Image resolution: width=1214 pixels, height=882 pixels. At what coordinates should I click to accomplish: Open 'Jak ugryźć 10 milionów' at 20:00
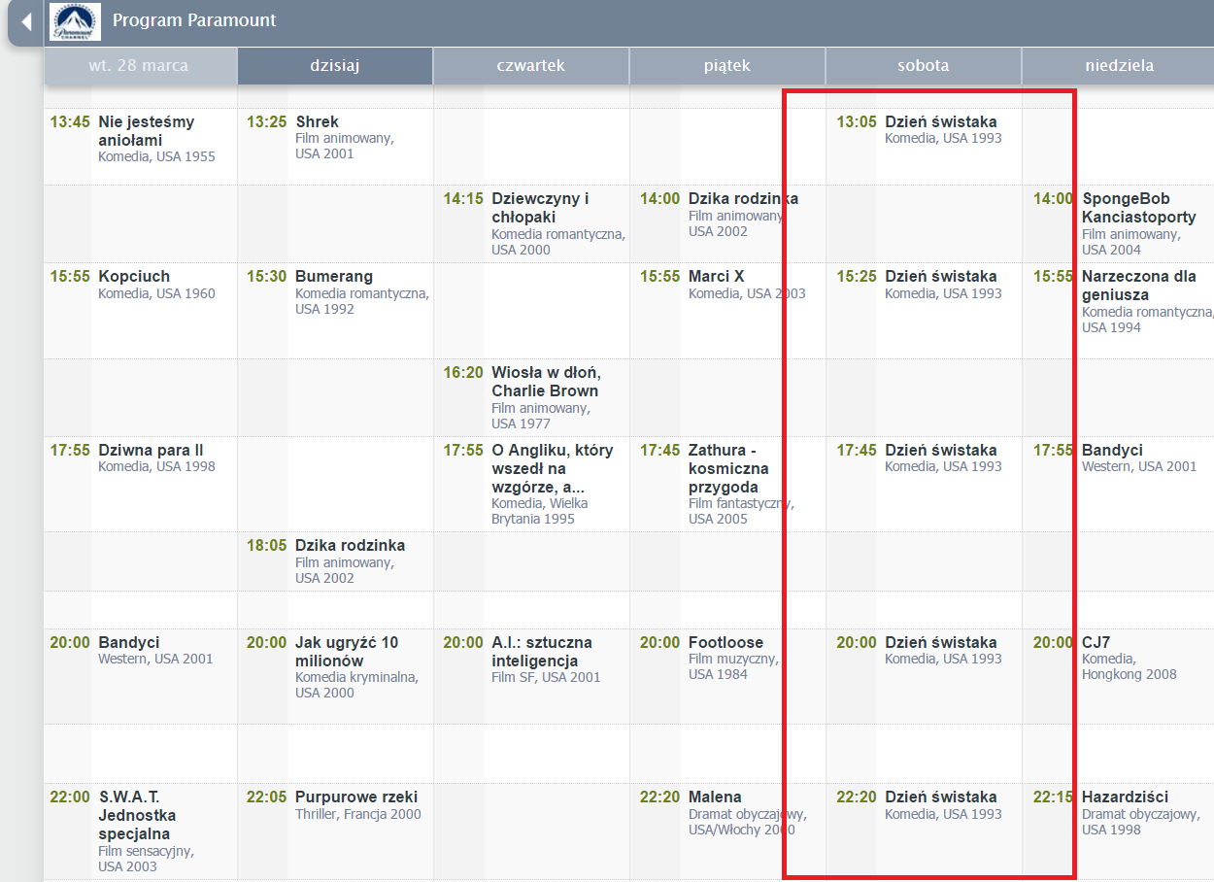point(347,652)
